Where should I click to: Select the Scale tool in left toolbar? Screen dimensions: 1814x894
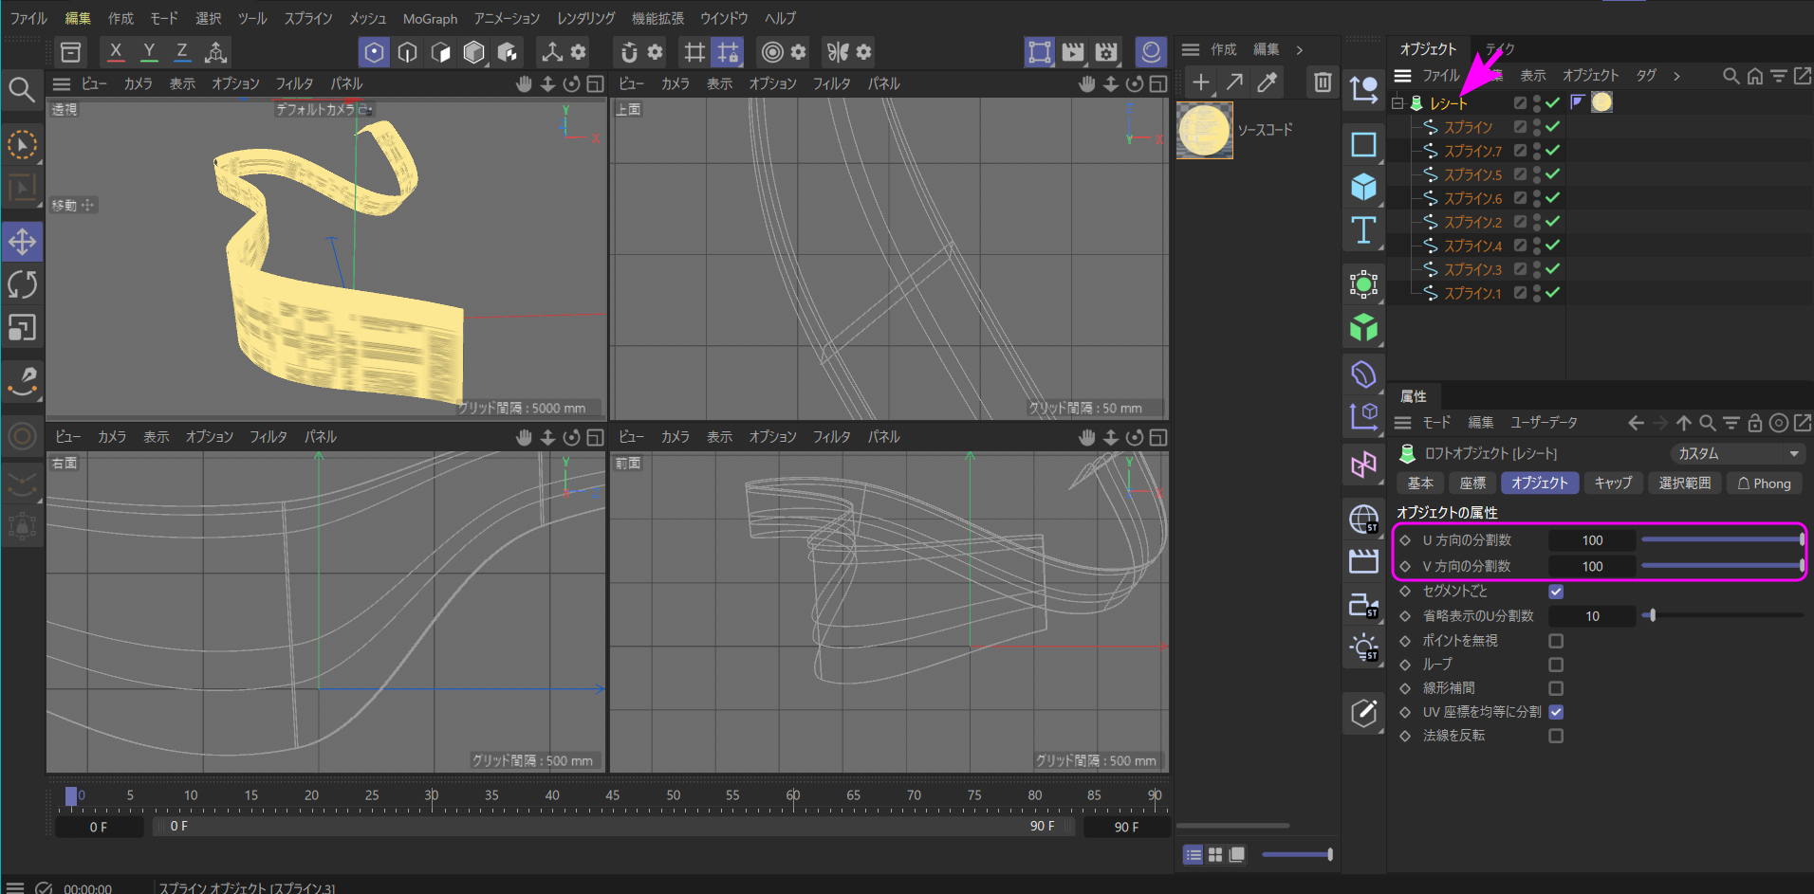[x=22, y=328]
